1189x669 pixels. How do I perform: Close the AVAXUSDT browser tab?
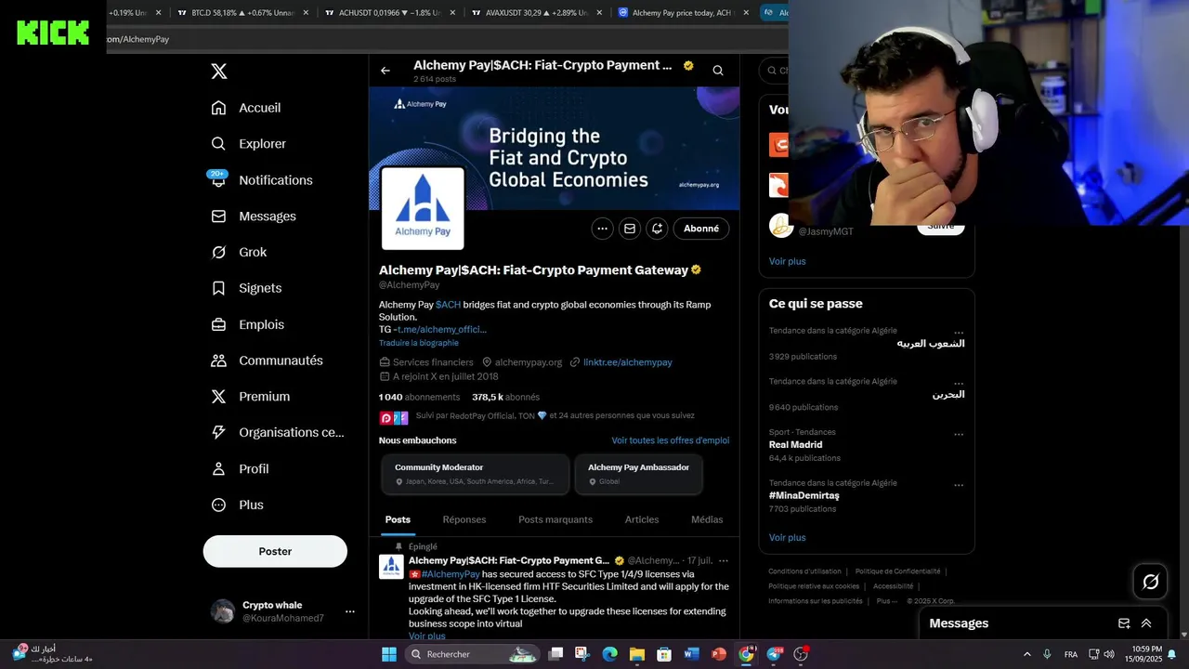coord(599,13)
